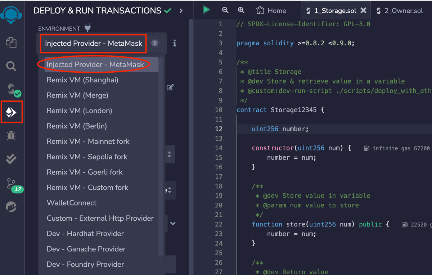
Task: Close the 1_Storage.sol tab
Action: click(x=364, y=10)
